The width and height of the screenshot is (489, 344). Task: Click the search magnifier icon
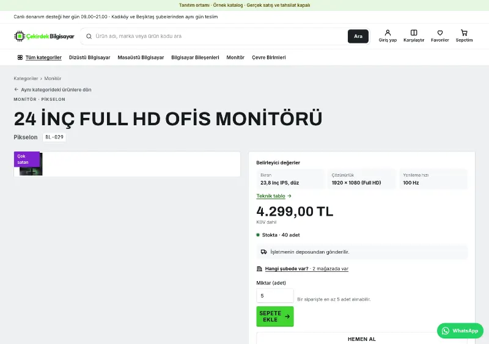(x=89, y=36)
